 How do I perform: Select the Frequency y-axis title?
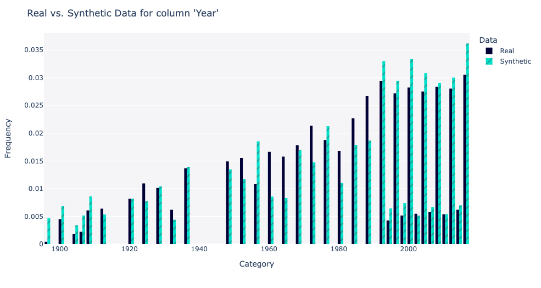8,138
